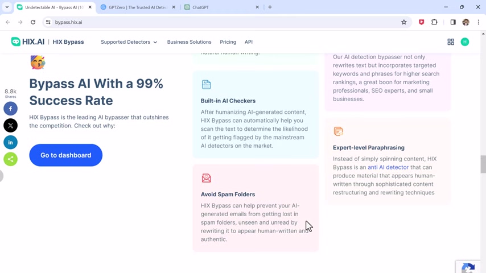Open the green general share button

[x=11, y=159]
